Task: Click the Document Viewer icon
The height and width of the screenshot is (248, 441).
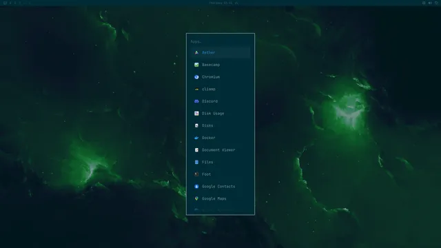Action: pyautogui.click(x=196, y=150)
